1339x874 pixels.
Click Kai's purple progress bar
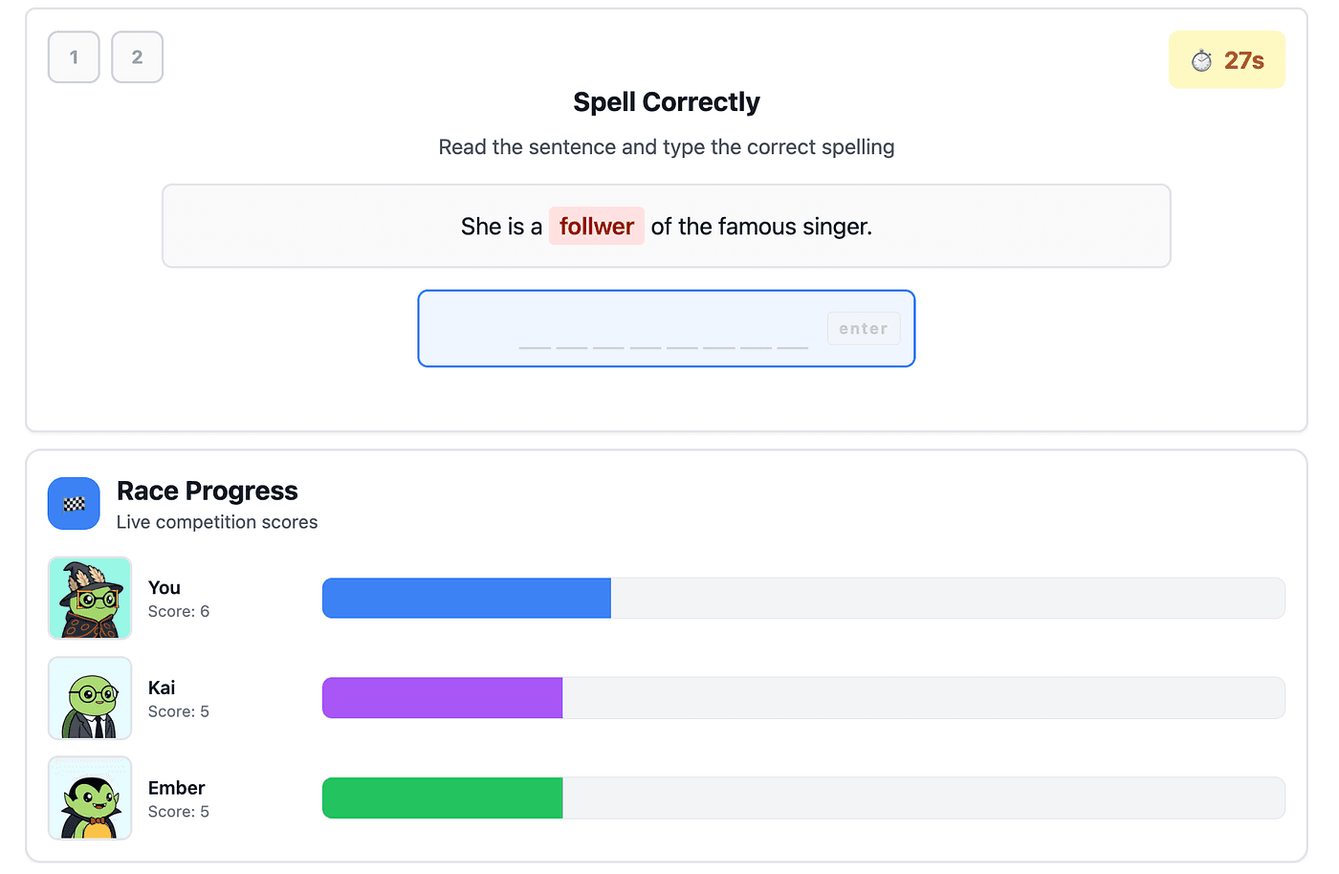(442, 698)
